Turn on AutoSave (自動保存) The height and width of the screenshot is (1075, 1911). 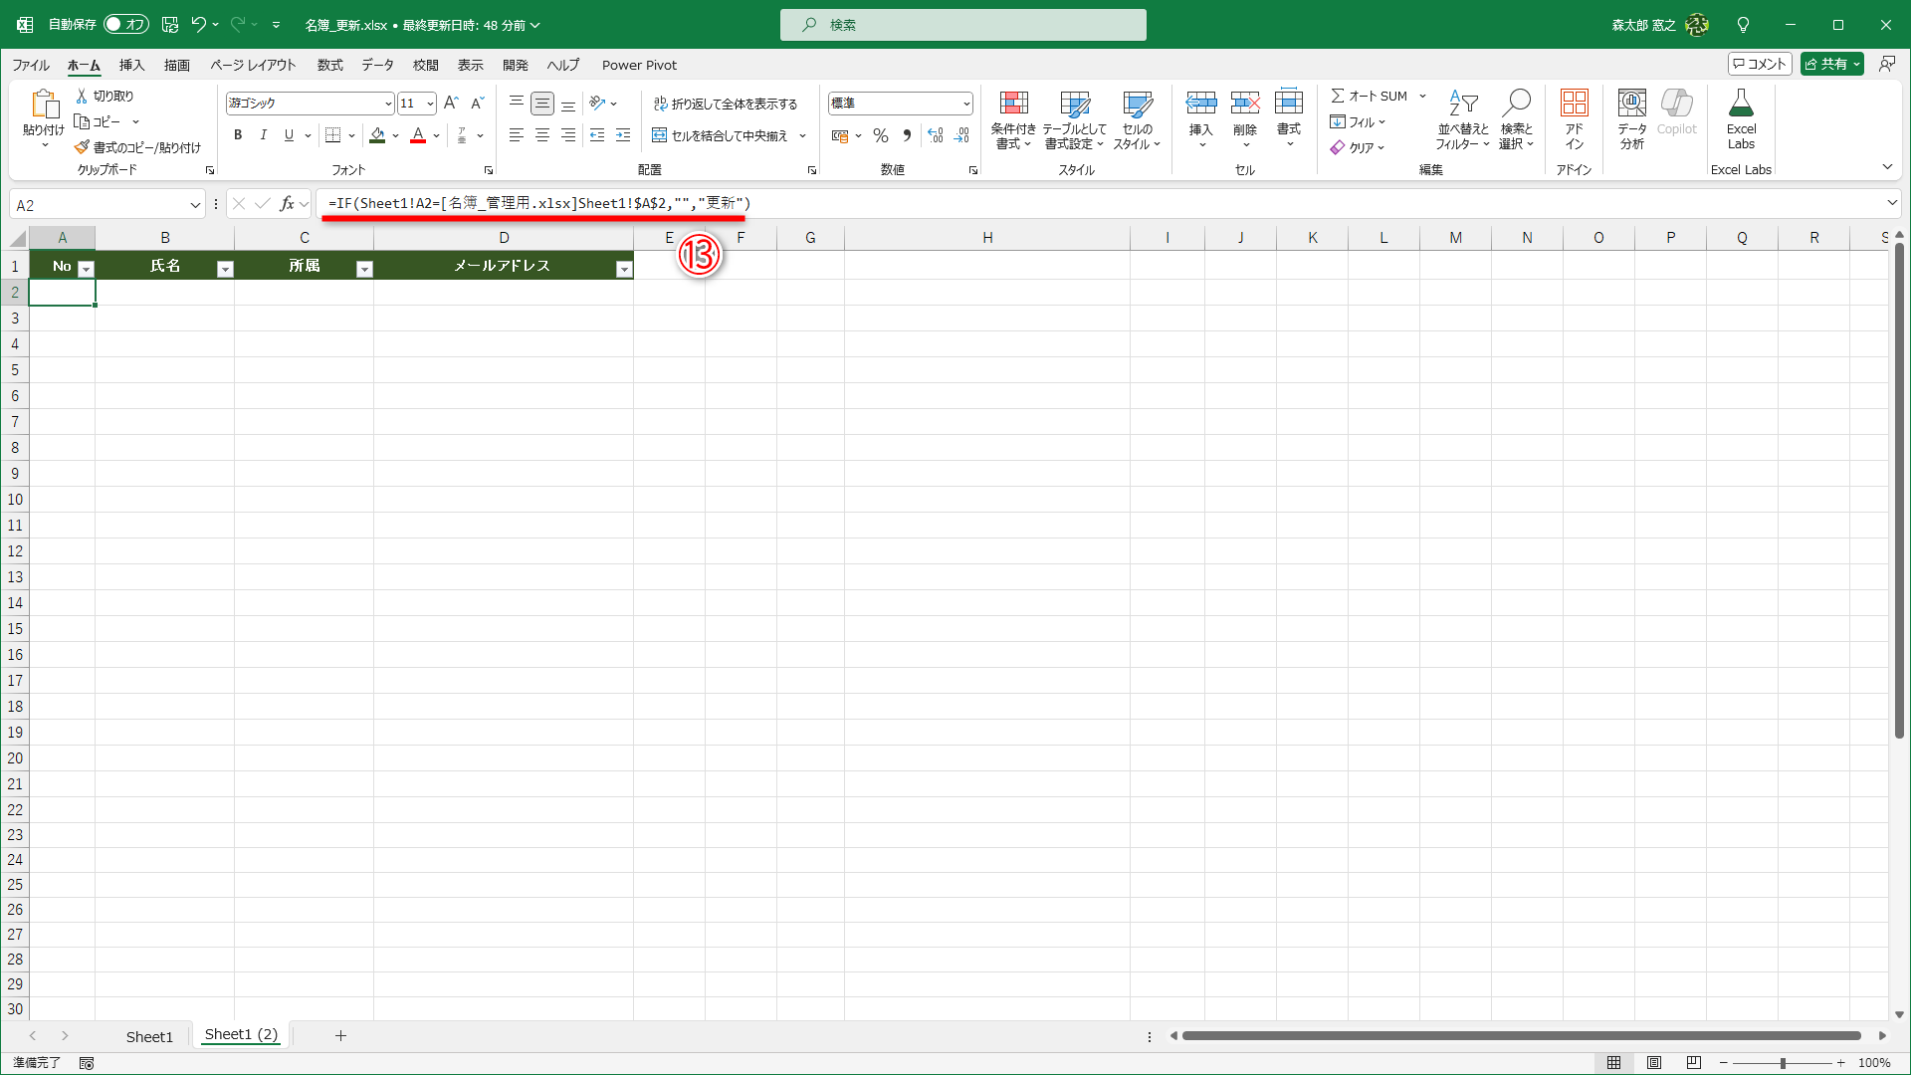(125, 24)
